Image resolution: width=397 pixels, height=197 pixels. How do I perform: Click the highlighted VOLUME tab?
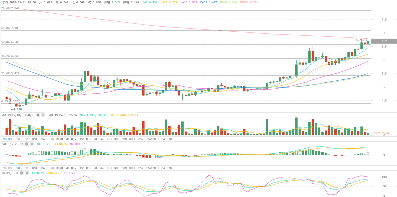pos(8,139)
